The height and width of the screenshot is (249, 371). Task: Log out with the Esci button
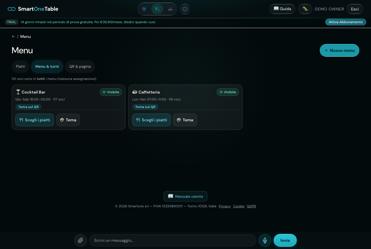(x=355, y=9)
